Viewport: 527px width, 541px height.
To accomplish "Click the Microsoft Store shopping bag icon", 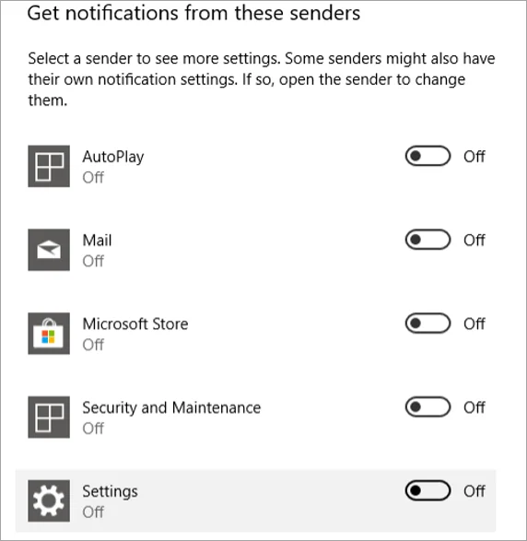I will (x=49, y=334).
